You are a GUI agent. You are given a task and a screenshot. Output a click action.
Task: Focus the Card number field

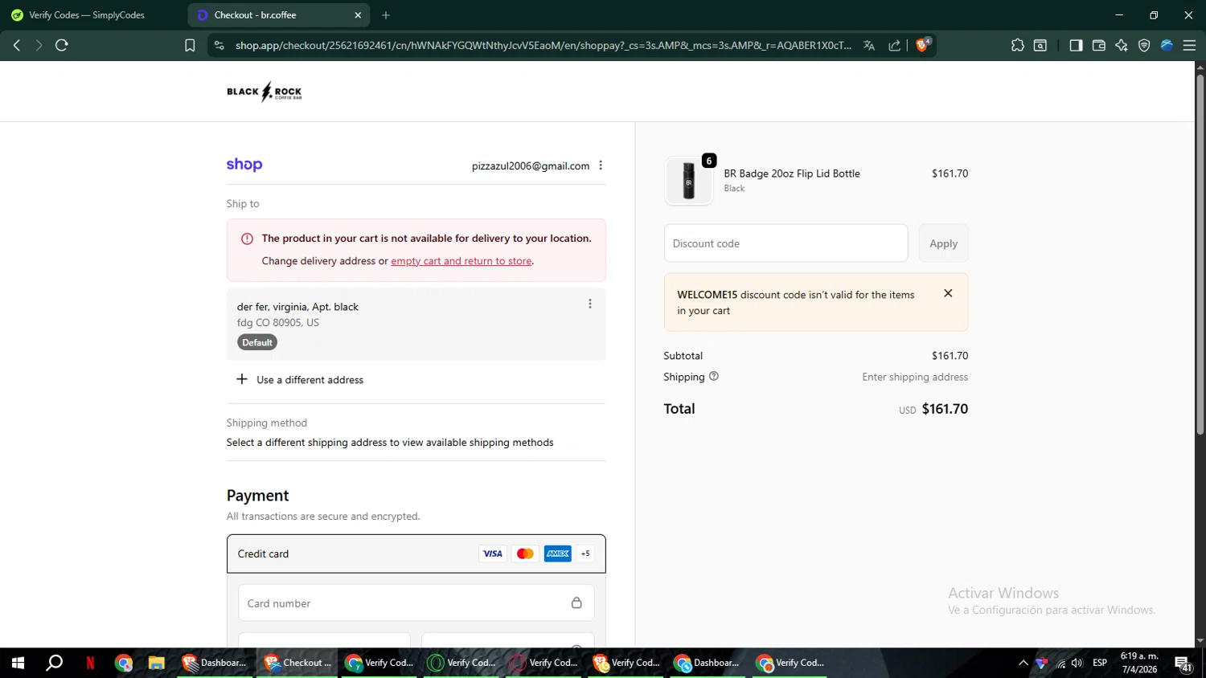pos(416,603)
